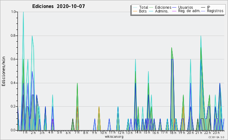Click the 7 h axis tick label
Viewport: 228px width, 140px height.
coord(77,132)
